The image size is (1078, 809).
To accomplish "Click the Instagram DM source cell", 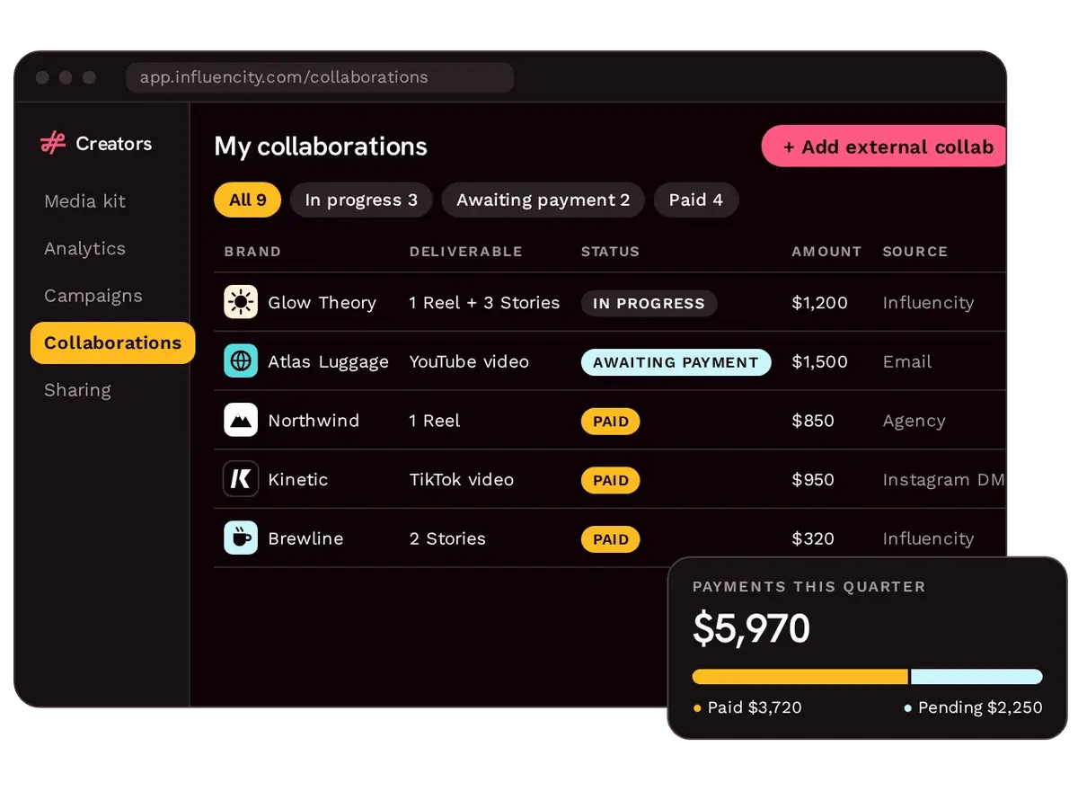I will click(943, 479).
